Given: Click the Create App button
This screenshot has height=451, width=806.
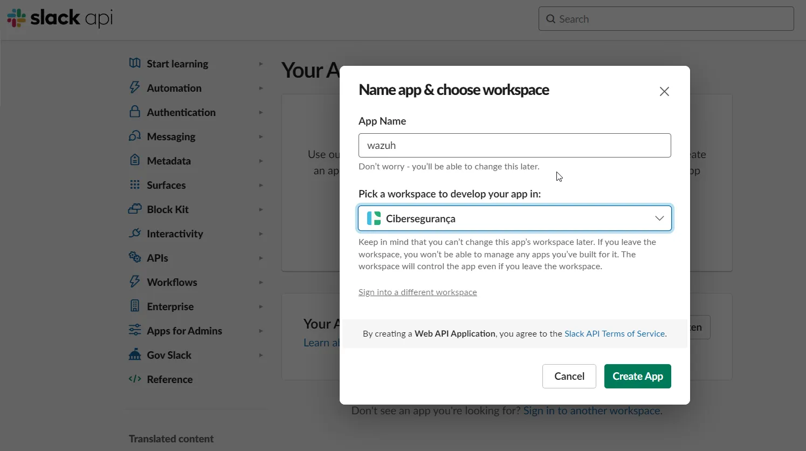Looking at the screenshot, I should (x=638, y=376).
